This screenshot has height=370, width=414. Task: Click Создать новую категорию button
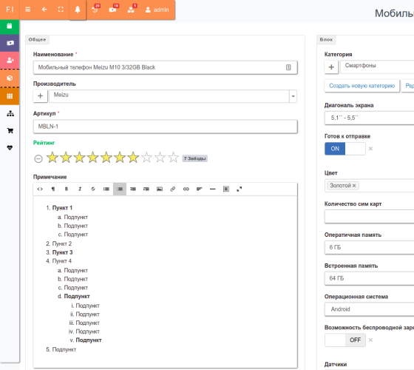362,86
